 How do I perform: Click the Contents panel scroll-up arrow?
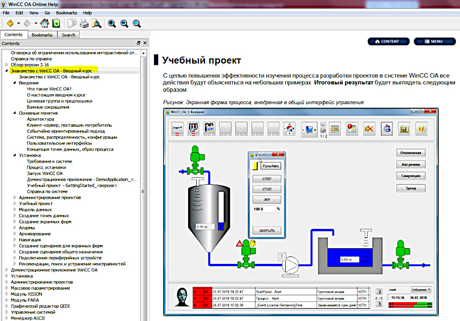[x=144, y=53]
